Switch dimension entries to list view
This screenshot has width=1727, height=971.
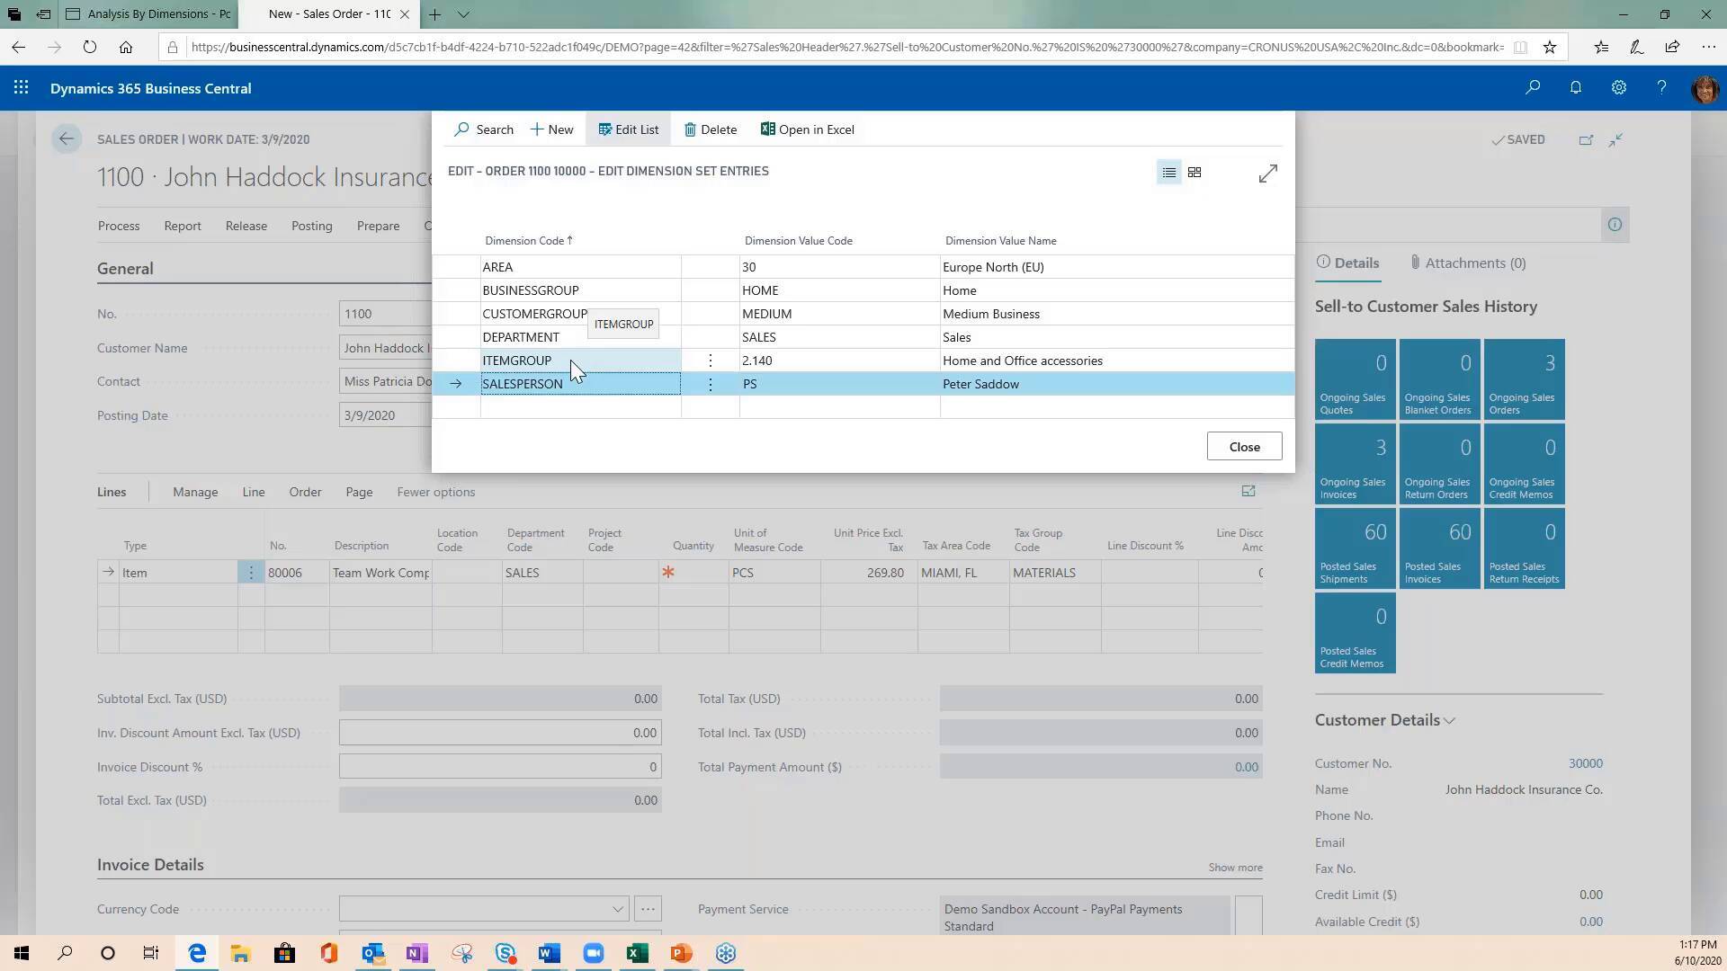tap(1168, 172)
